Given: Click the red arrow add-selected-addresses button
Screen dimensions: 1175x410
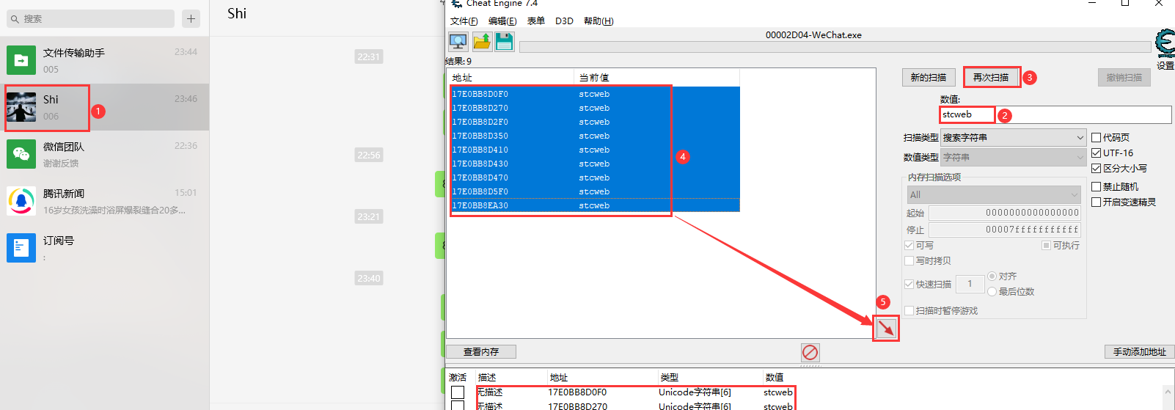Looking at the screenshot, I should point(886,328).
